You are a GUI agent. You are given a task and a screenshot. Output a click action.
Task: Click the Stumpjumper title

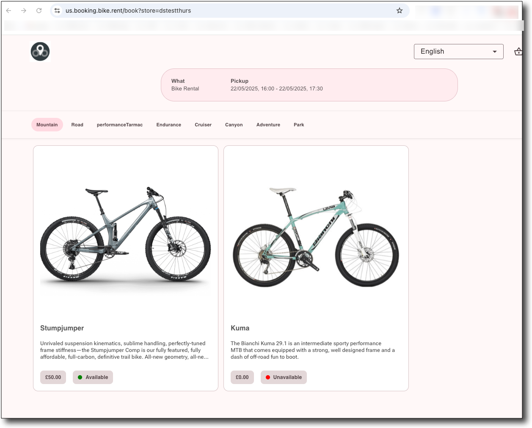coord(62,328)
